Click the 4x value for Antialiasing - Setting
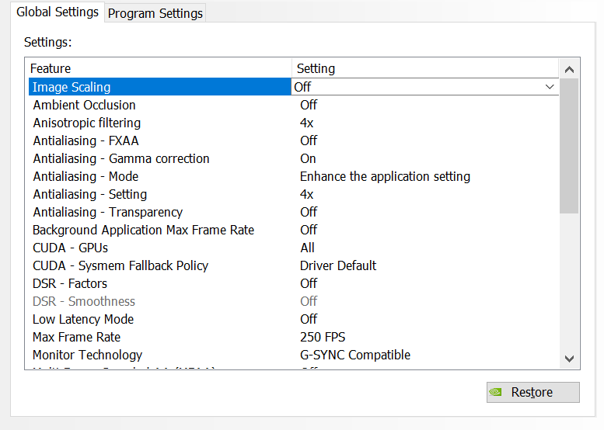 (306, 194)
